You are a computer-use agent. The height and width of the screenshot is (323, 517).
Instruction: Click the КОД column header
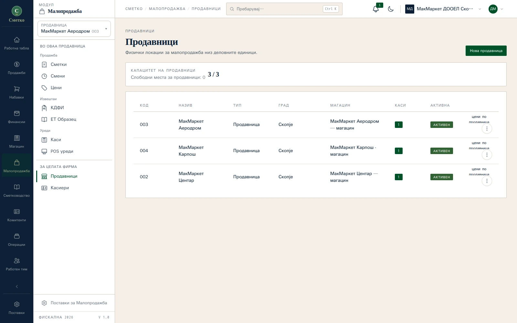[x=144, y=105]
